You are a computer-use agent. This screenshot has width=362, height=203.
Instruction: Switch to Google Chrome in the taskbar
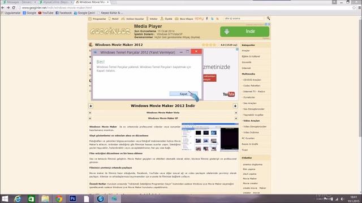click(x=59, y=198)
